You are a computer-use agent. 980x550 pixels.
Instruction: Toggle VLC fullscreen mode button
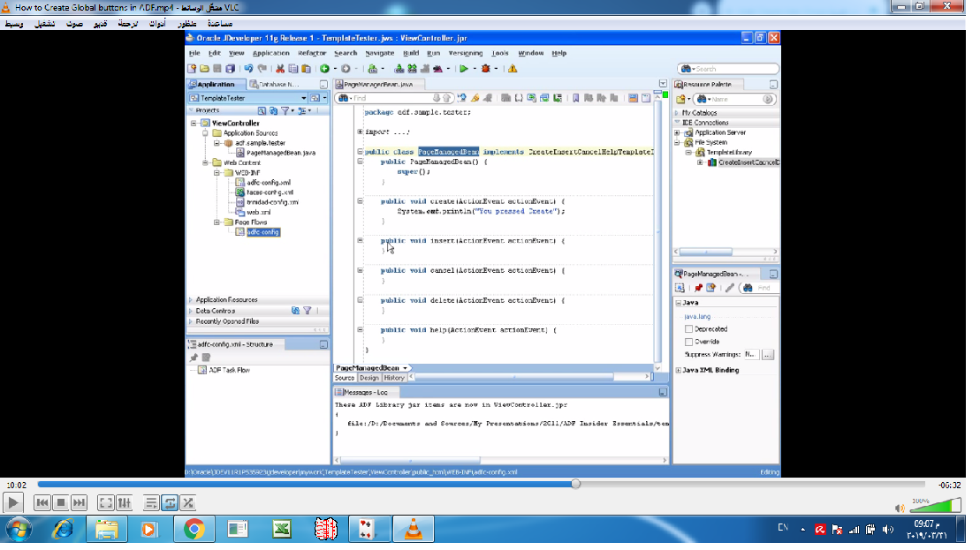tap(105, 502)
